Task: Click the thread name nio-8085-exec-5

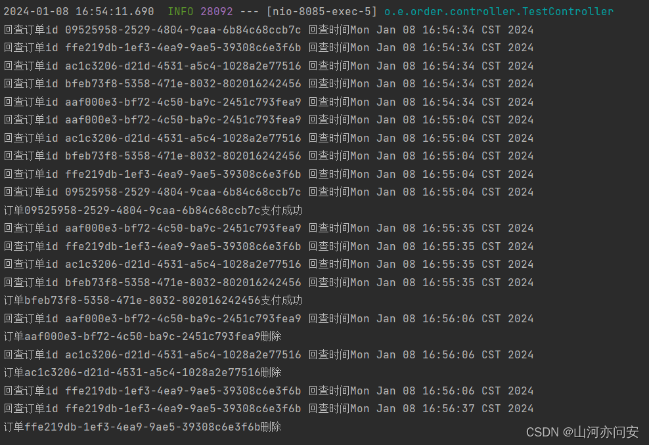Action: [x=322, y=12]
